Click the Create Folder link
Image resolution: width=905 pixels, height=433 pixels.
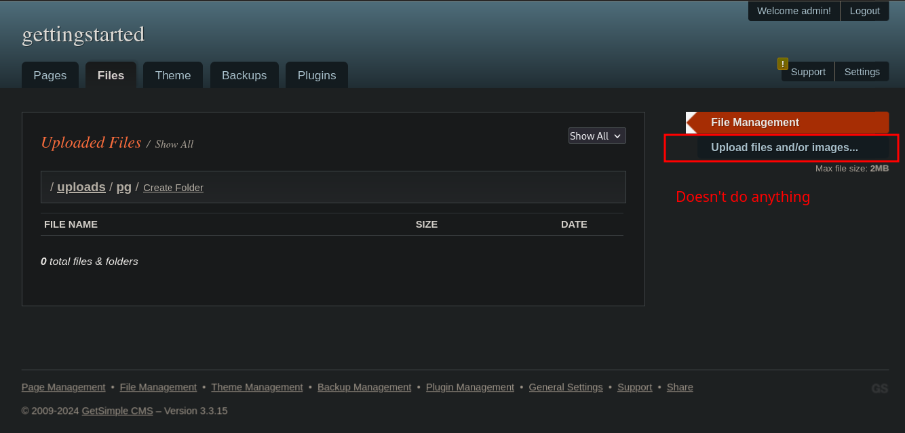click(173, 188)
